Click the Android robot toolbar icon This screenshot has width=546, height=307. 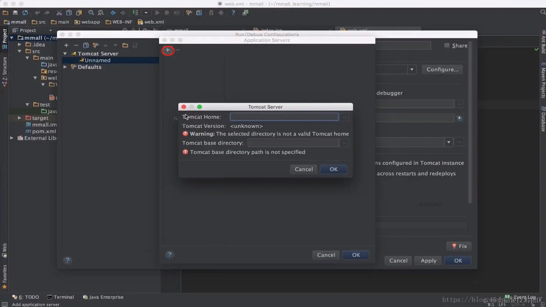(x=221, y=13)
